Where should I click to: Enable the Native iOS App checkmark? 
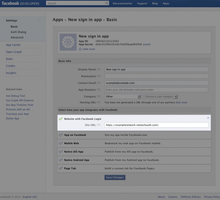61,152
